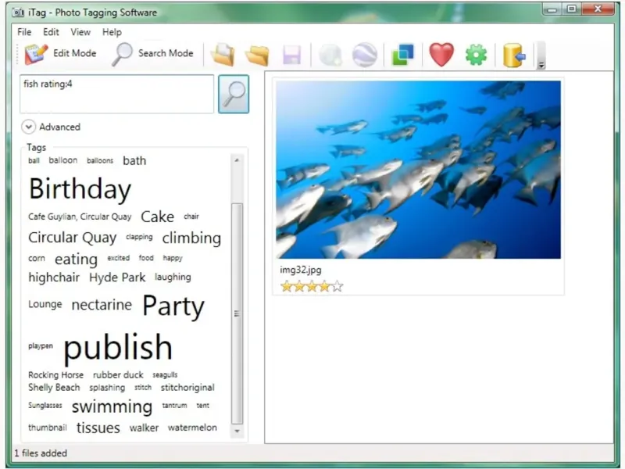Select the Shelly Beach tag

click(54, 388)
